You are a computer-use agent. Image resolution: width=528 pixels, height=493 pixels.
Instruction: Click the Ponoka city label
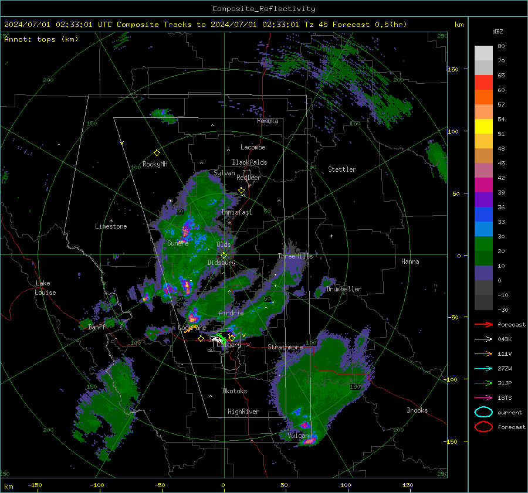pyautogui.click(x=268, y=121)
